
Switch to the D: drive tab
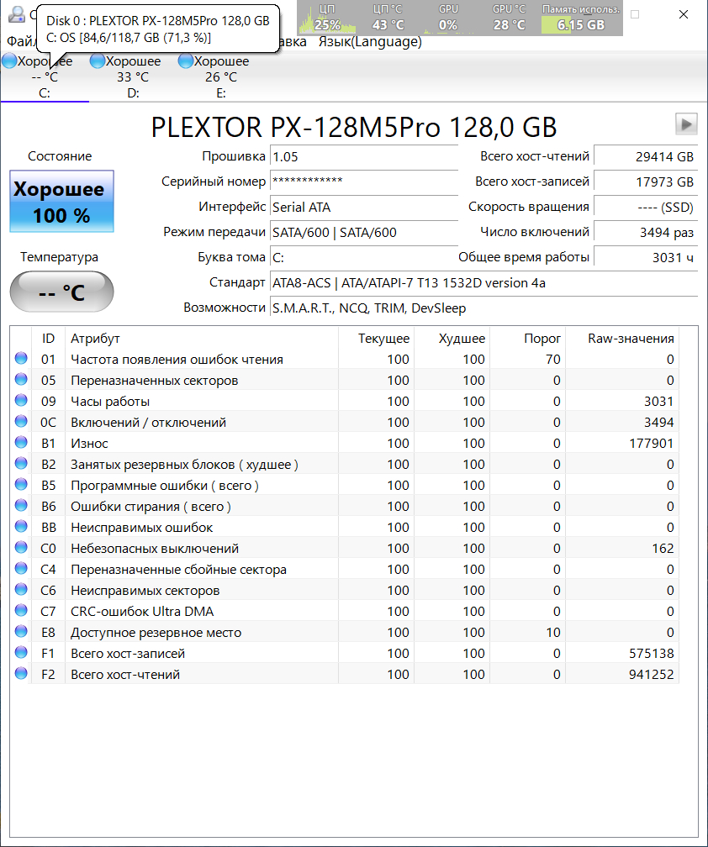pos(133,76)
